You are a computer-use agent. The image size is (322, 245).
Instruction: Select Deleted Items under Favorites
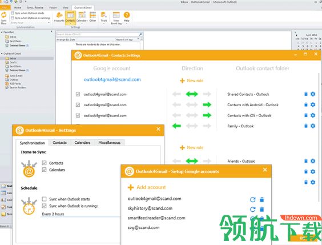coord(17,45)
